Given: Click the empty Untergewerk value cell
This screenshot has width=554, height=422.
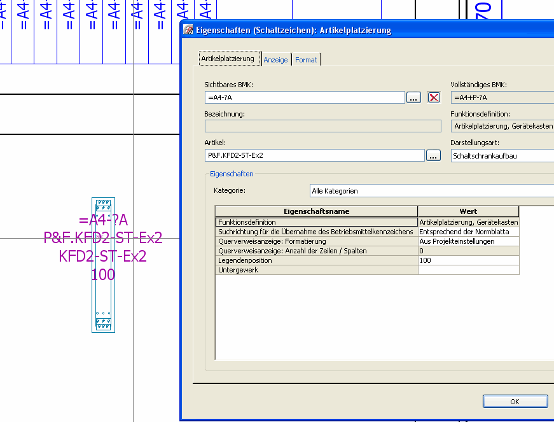Looking at the screenshot, I should [x=468, y=270].
